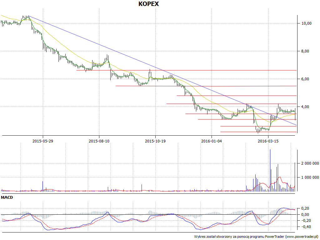This screenshot has height=240, width=320.
Task: Select the 2015-05-29 date label
Action: click(43, 141)
